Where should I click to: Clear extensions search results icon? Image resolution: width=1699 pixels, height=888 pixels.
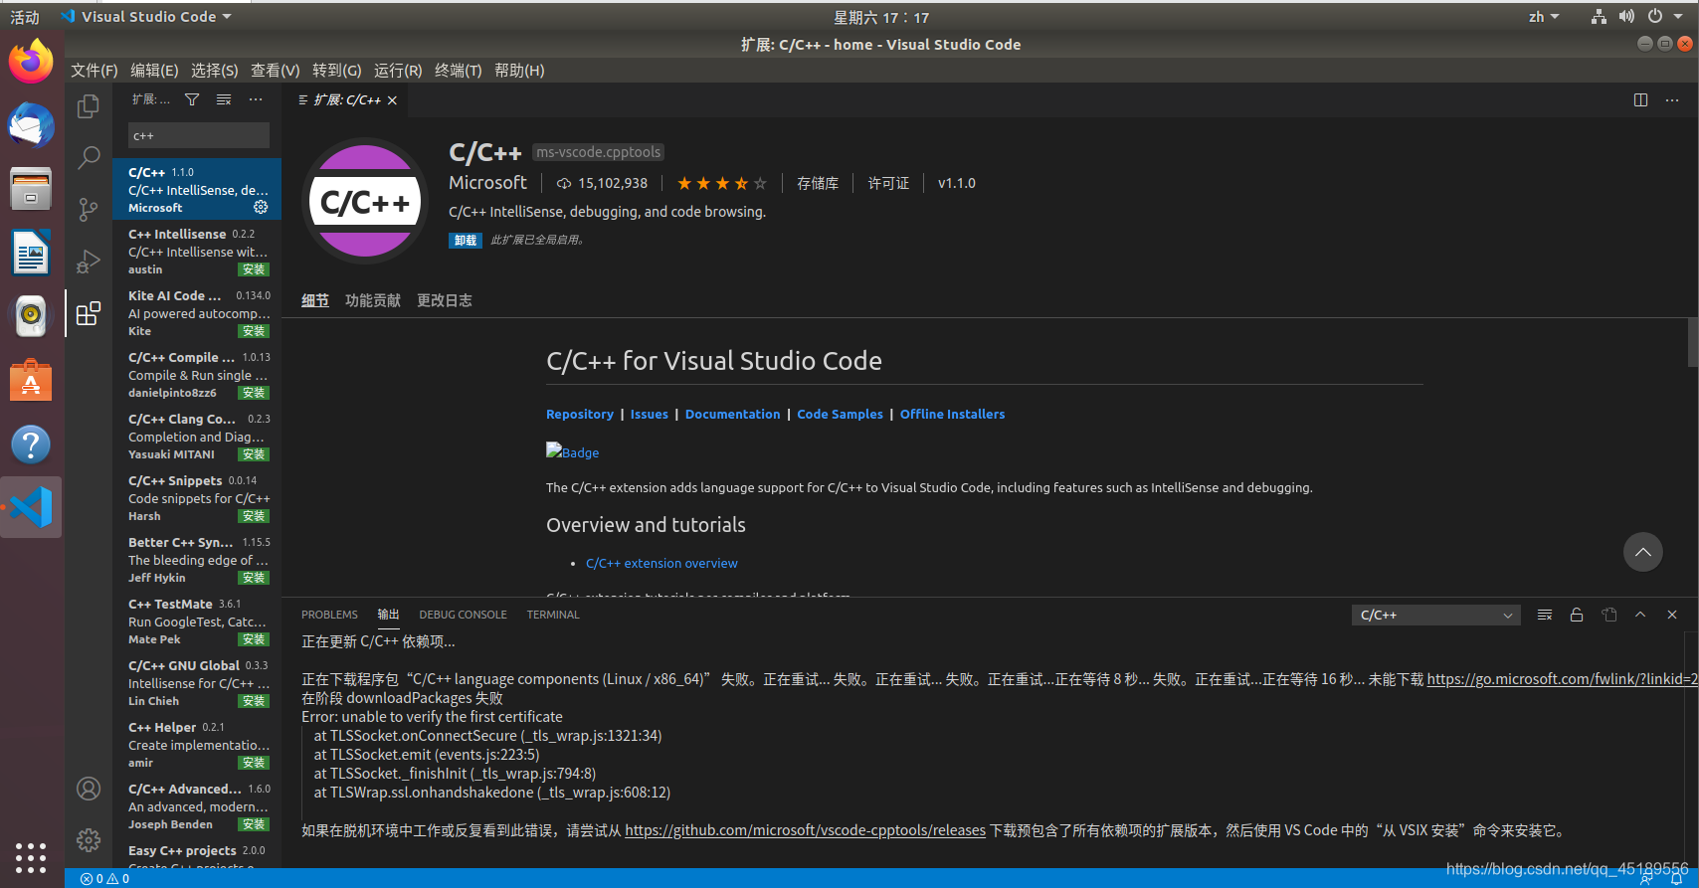coord(224,99)
